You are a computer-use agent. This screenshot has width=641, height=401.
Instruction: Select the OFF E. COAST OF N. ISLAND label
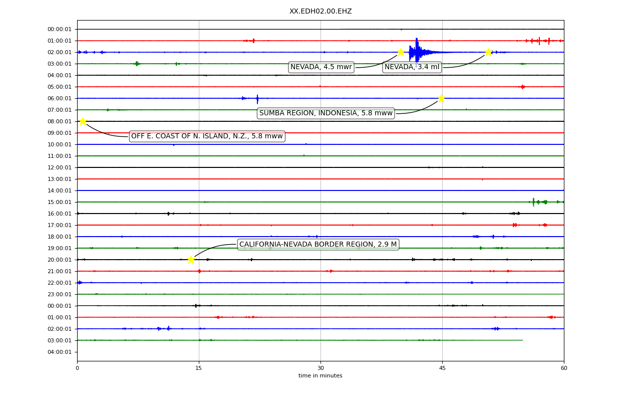tap(207, 136)
